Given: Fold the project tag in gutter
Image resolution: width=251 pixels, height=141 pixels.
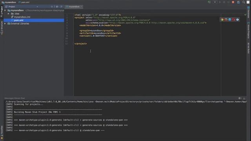Looking at the screenshot, I should point(74,18).
